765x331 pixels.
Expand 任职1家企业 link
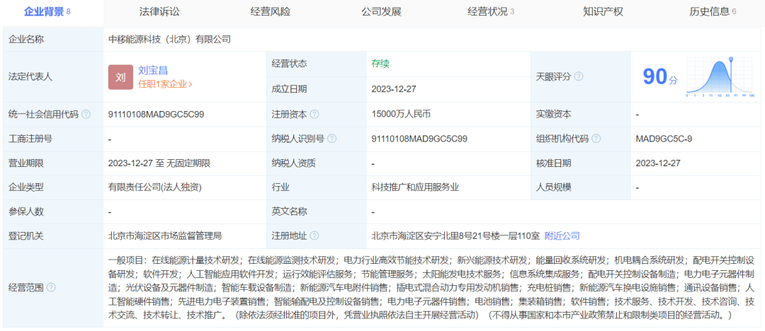(165, 84)
